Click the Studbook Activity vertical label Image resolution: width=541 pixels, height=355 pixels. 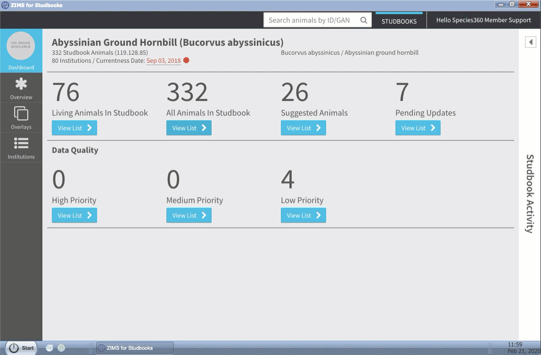(530, 194)
